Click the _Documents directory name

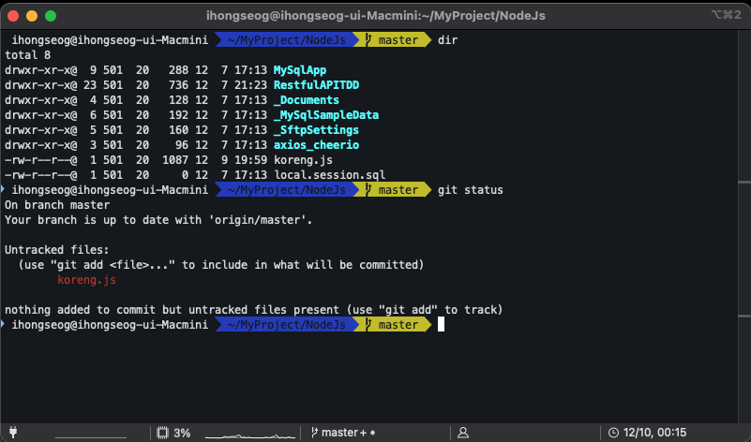point(307,100)
